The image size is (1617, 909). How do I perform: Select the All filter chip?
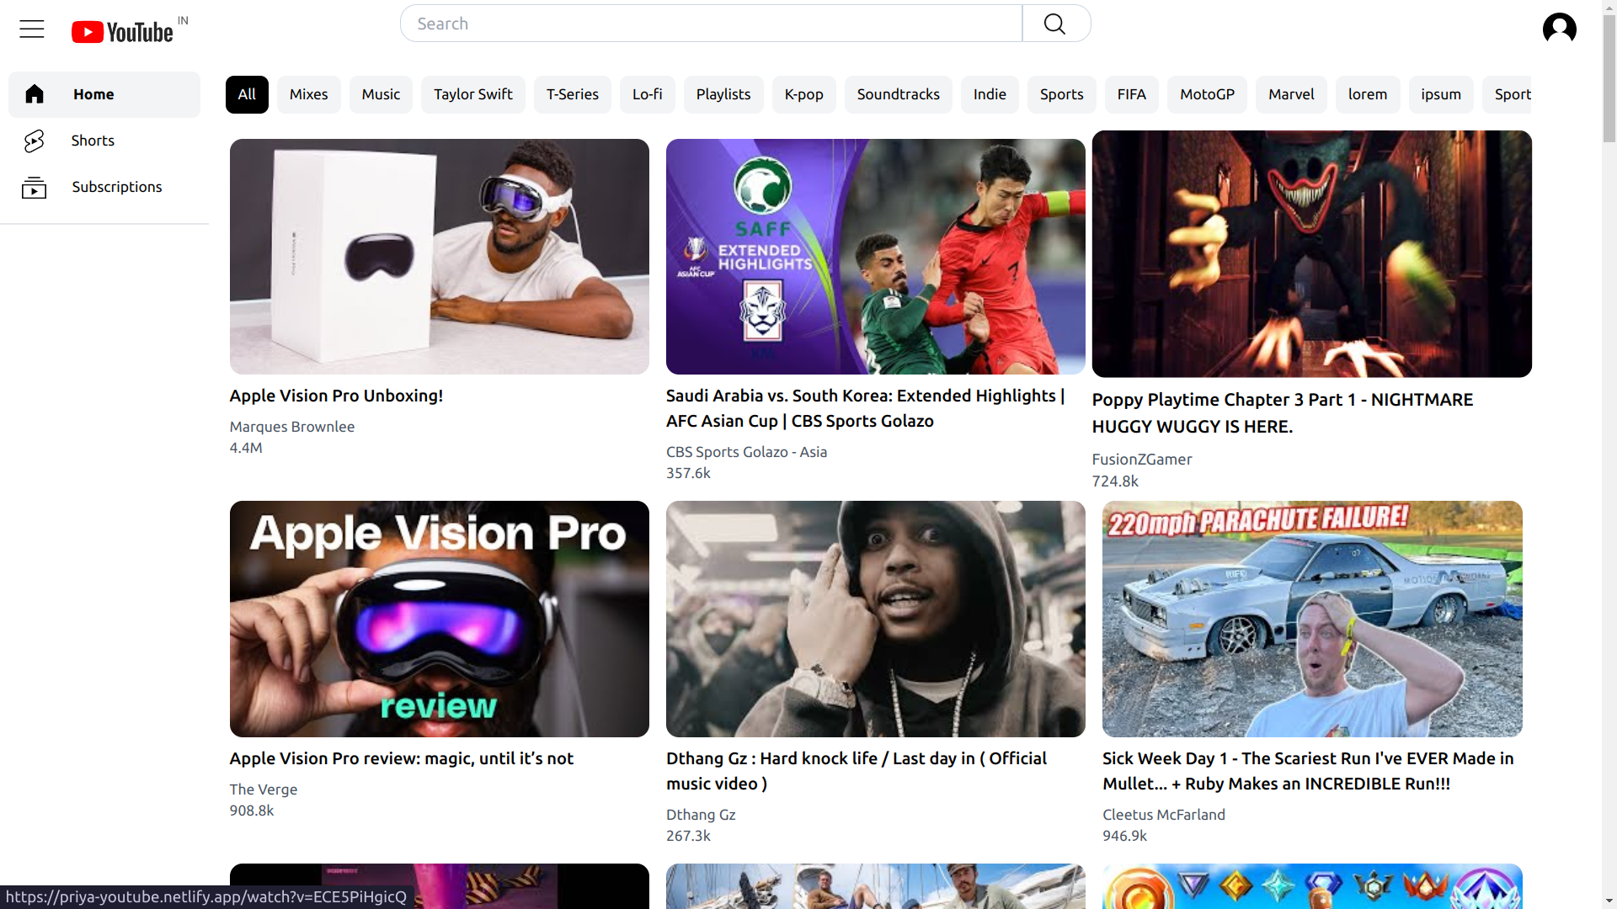(x=247, y=94)
